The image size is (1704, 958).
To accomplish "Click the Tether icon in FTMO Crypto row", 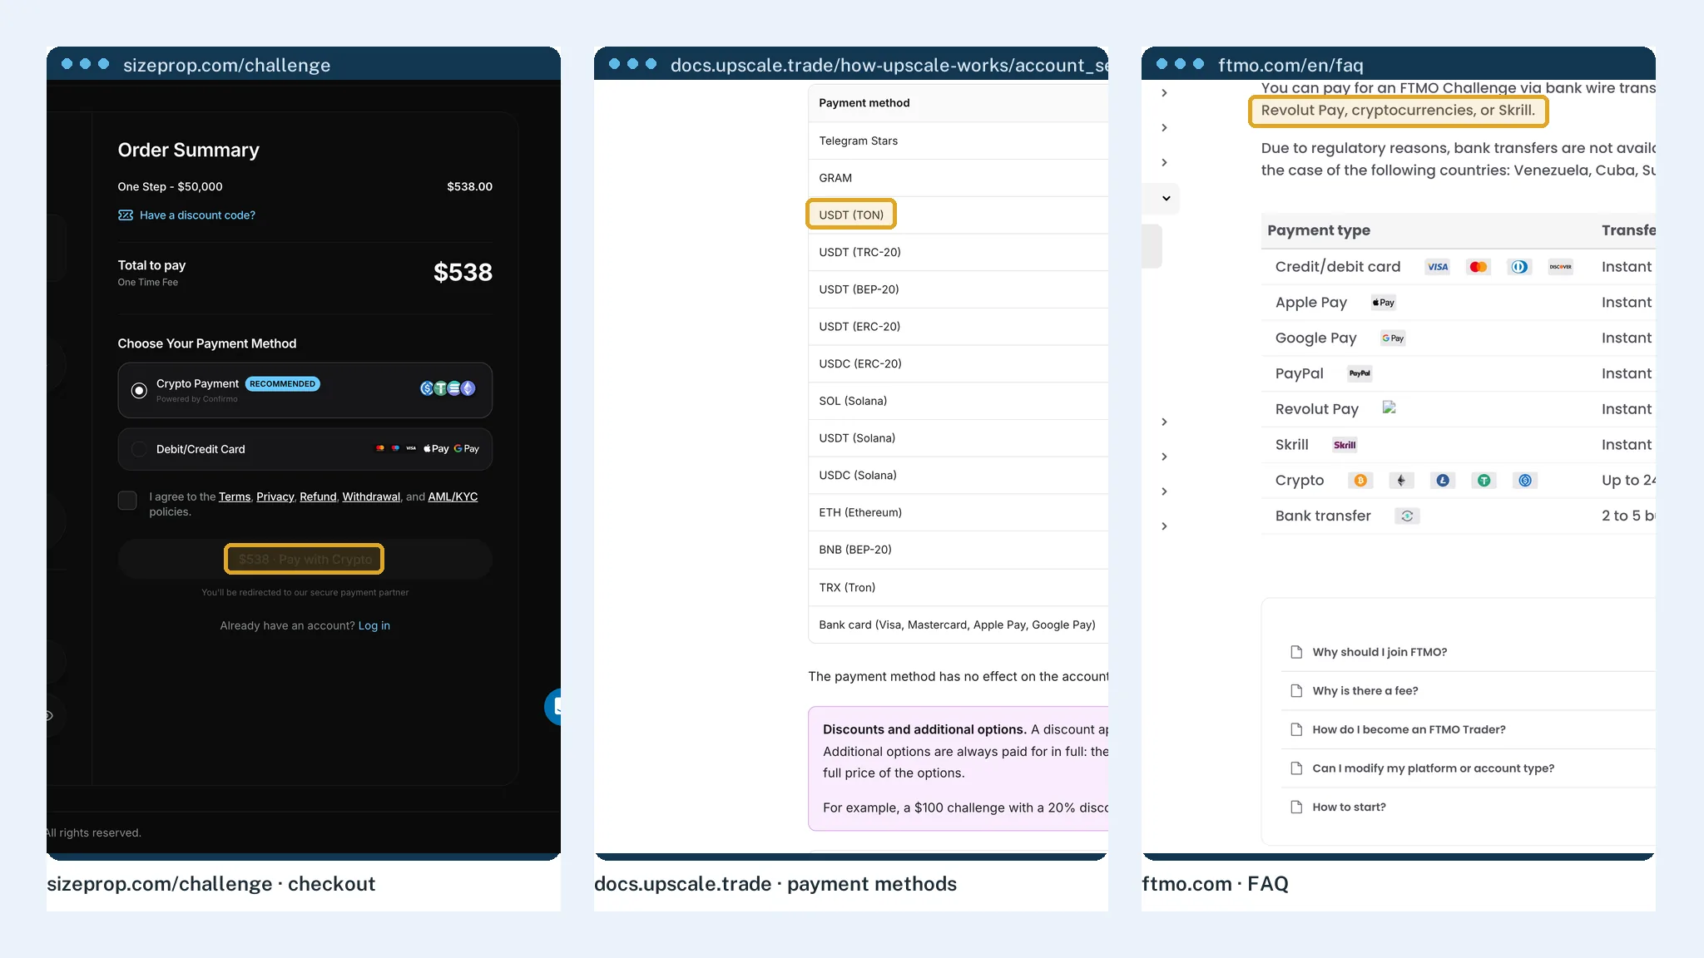I will click(1484, 481).
